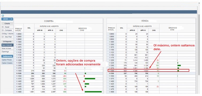202x96 pixels.
Task: Select strike 1.1325 in the VENDA table
Action: pyautogui.click(x=111, y=73)
